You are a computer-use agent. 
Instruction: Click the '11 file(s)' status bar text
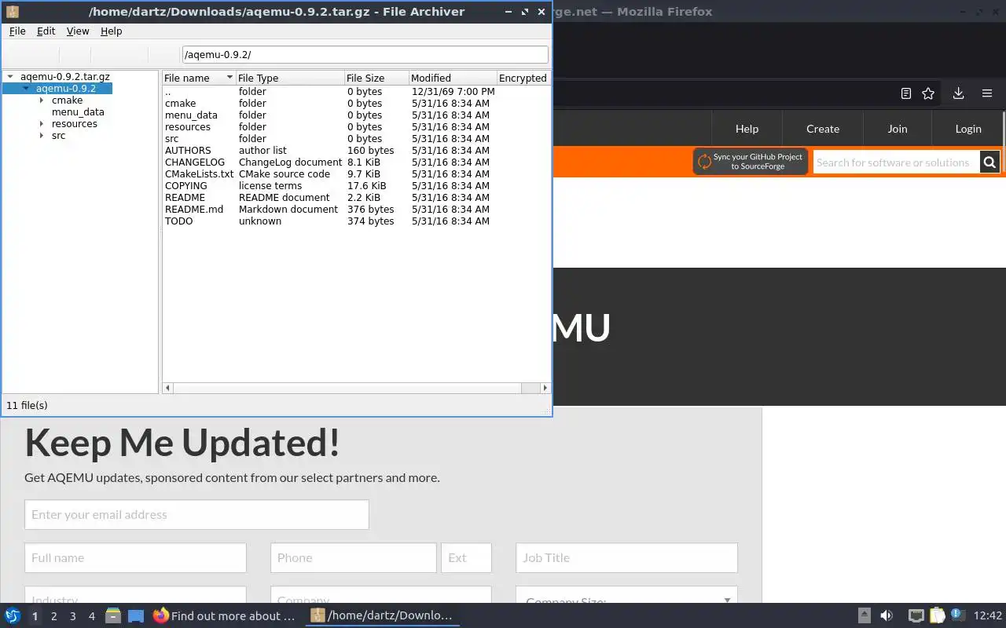27,406
